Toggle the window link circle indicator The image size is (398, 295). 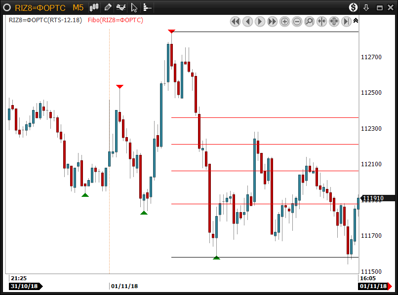point(7,7)
